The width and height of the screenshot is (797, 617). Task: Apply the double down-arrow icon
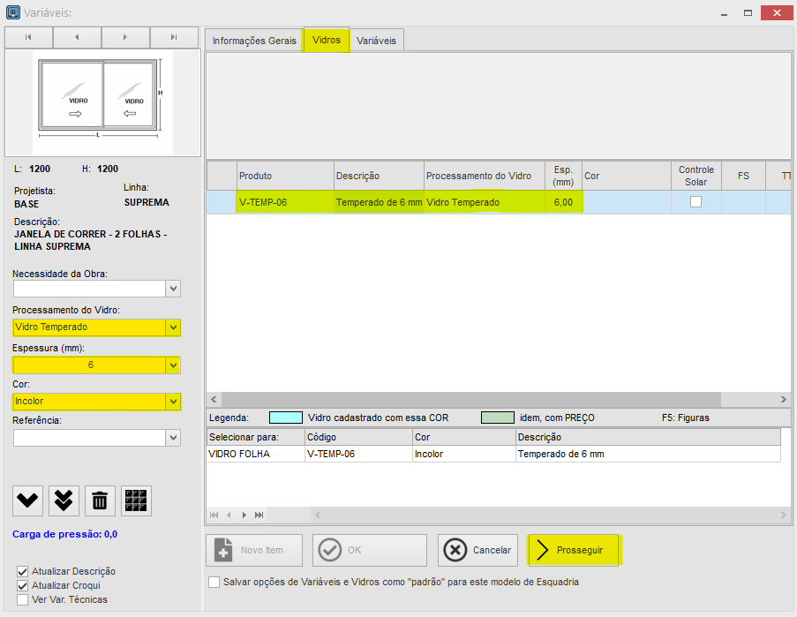[x=64, y=500]
